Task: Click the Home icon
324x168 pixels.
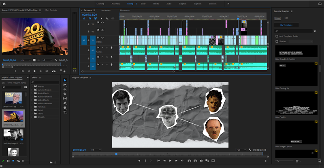Action: 4,4
